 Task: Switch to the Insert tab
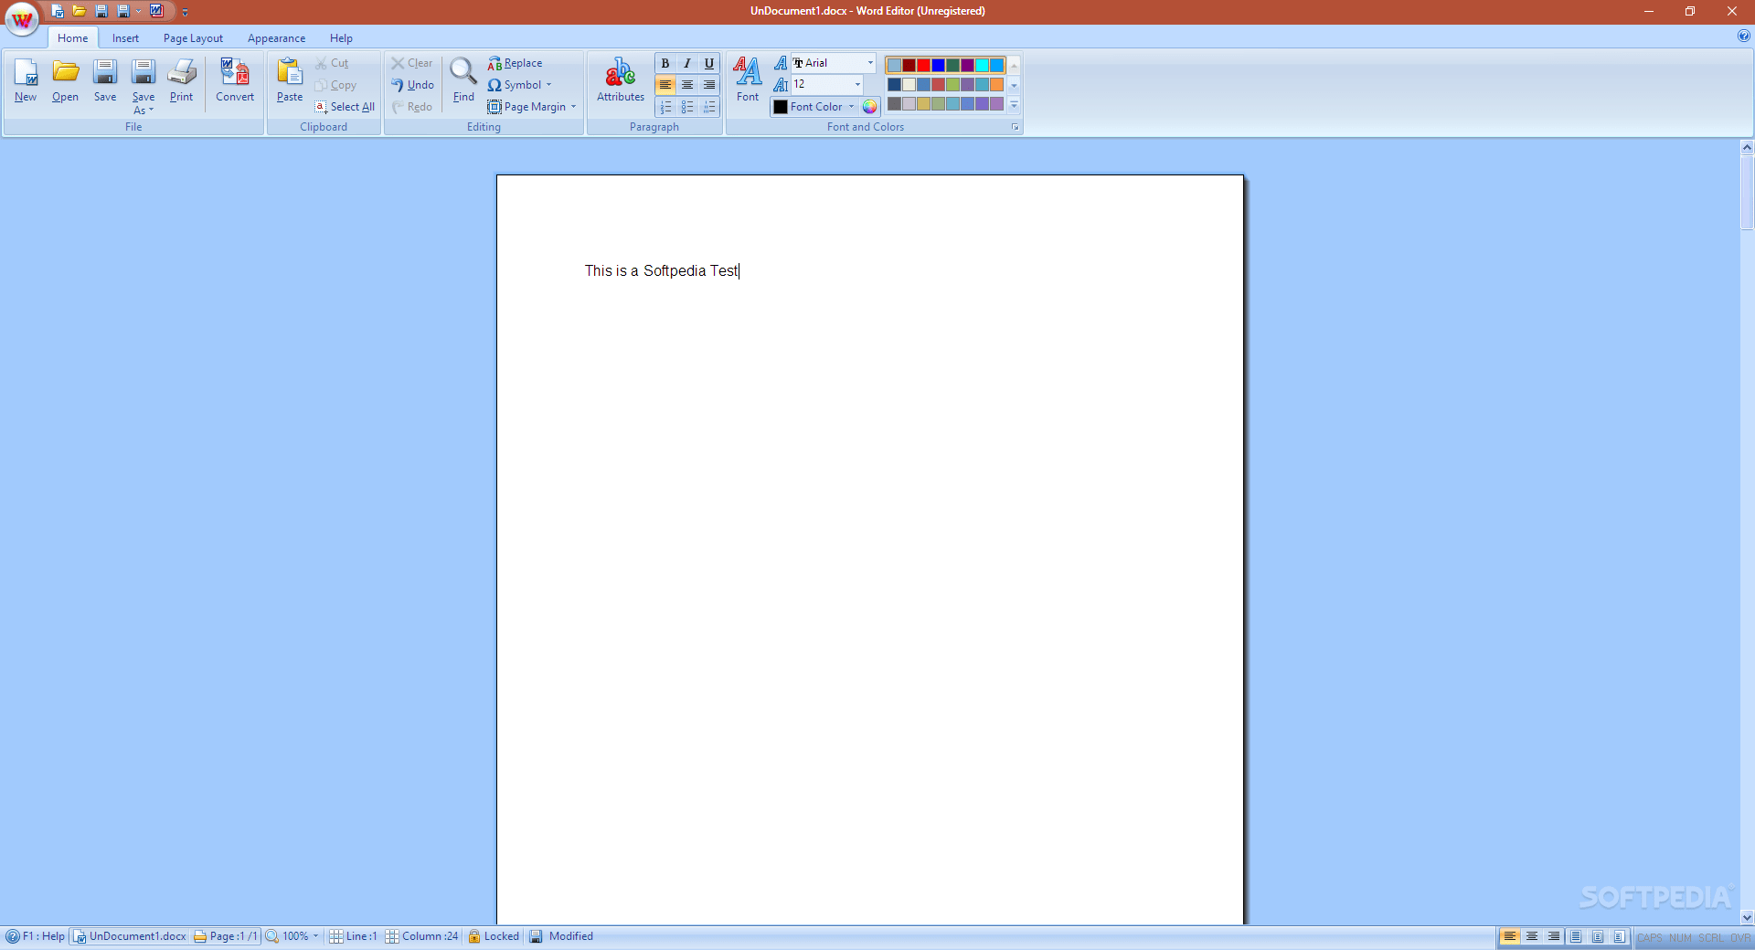[125, 38]
